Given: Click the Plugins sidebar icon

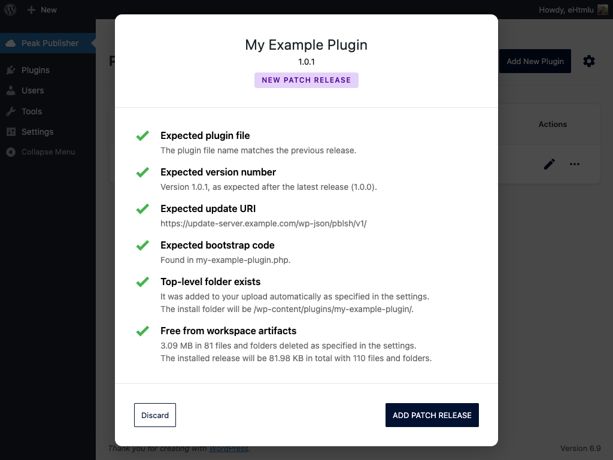Looking at the screenshot, I should click(x=11, y=70).
